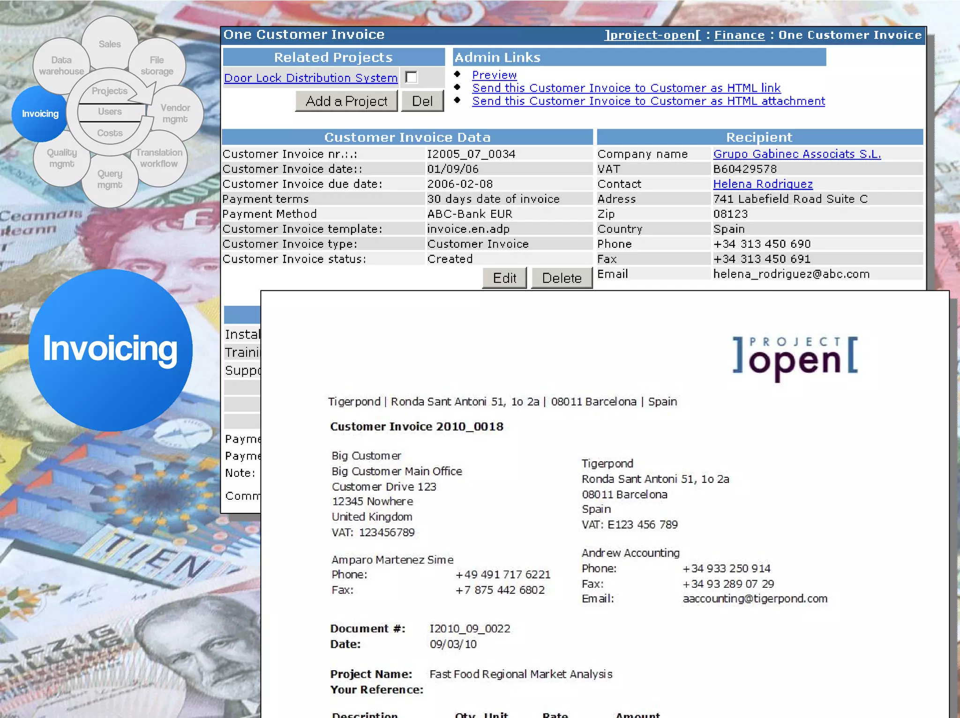
Task: Open the Finance breadcrumb link
Action: (x=739, y=35)
